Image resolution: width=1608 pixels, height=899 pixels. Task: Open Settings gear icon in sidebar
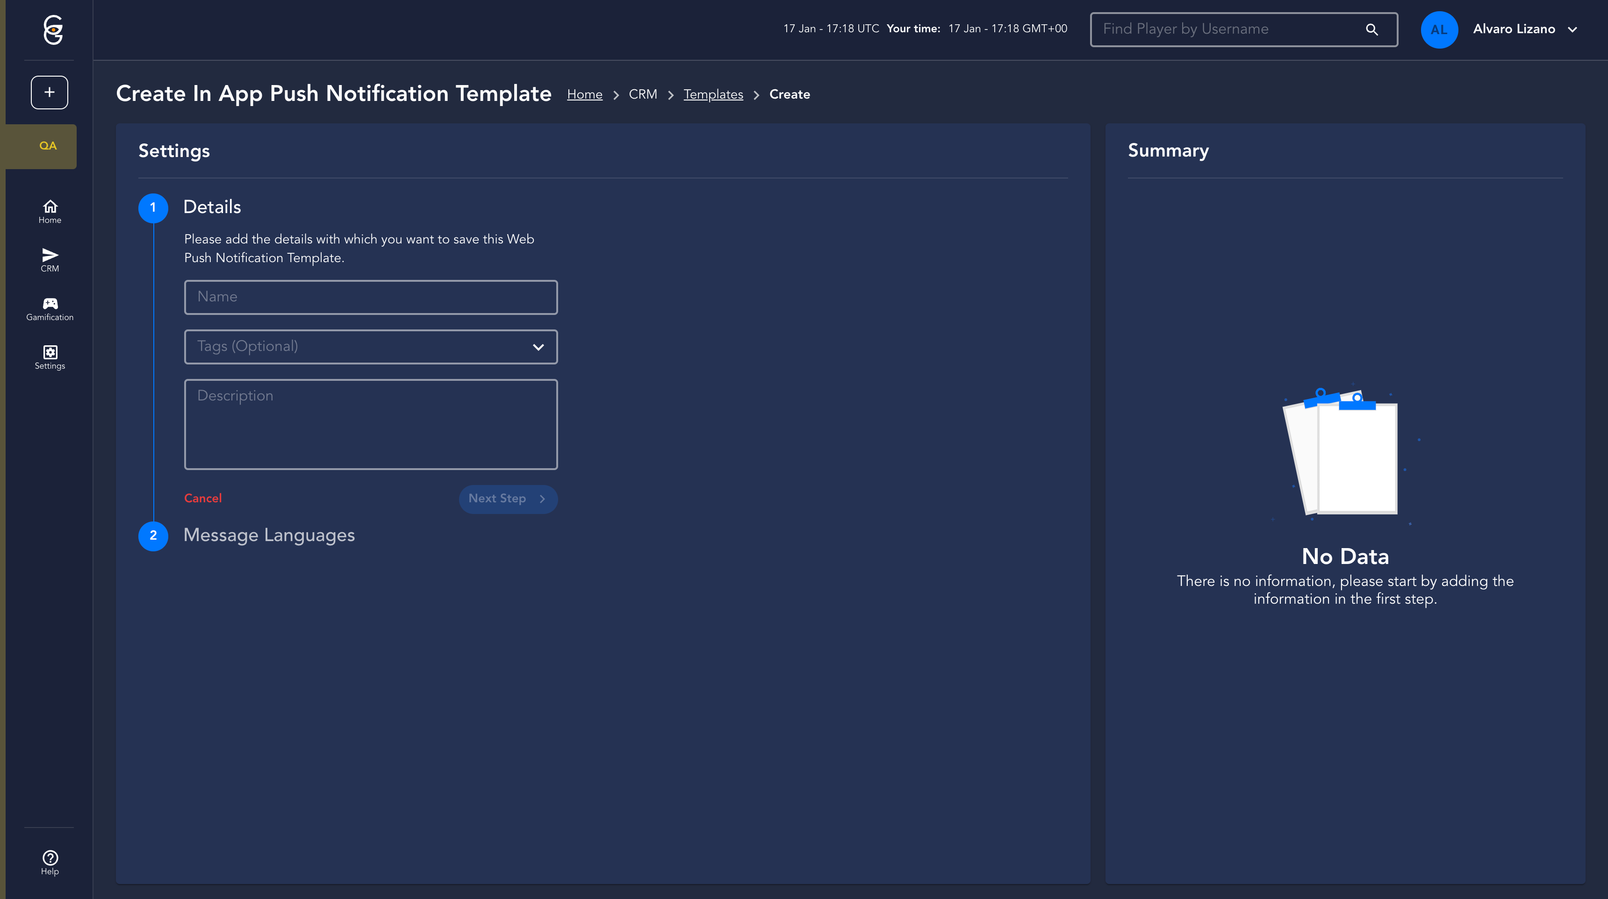point(50,357)
